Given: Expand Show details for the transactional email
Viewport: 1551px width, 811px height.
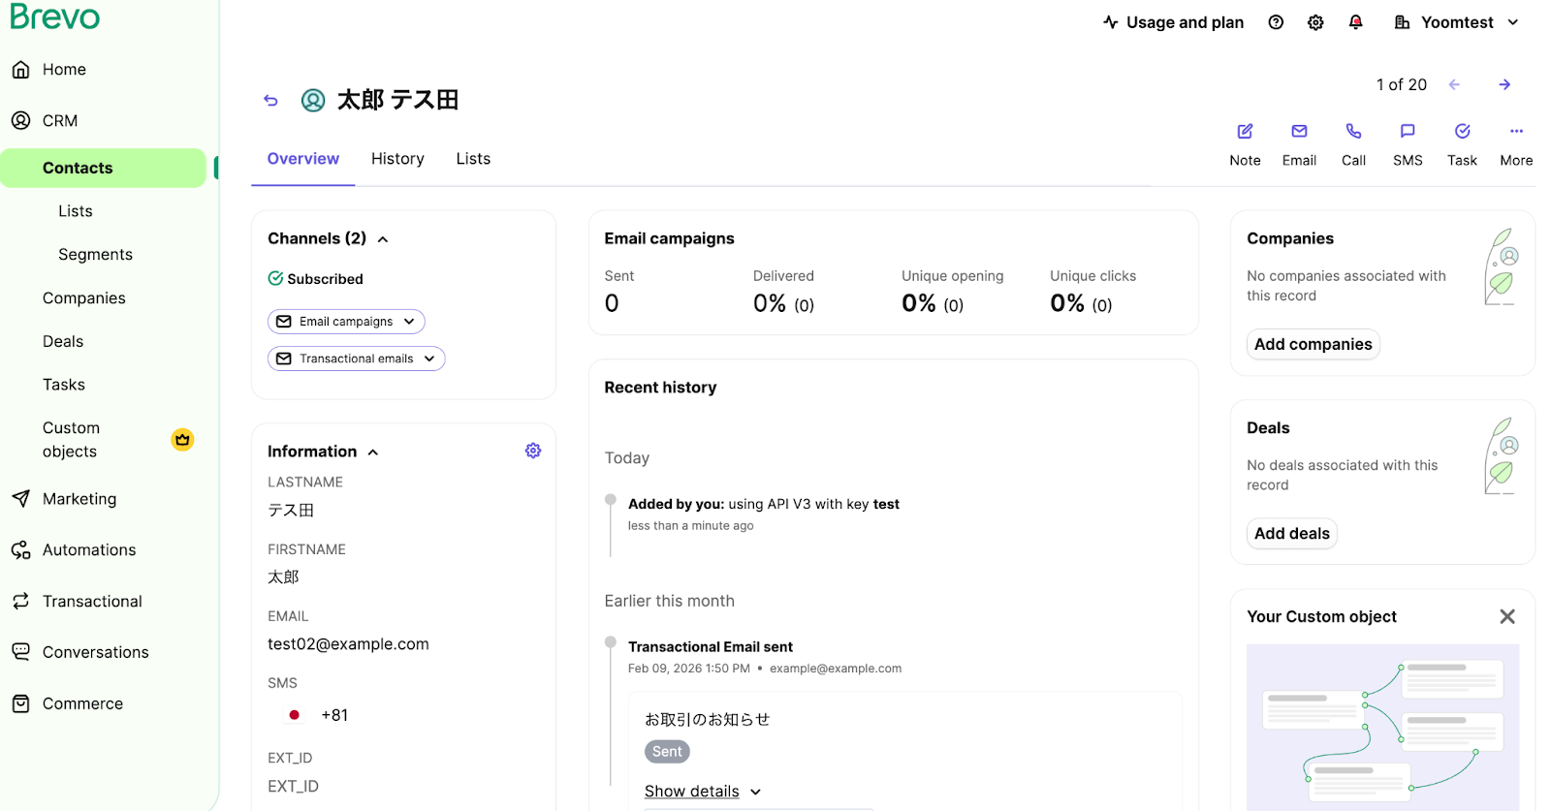Looking at the screenshot, I should click(x=702, y=792).
